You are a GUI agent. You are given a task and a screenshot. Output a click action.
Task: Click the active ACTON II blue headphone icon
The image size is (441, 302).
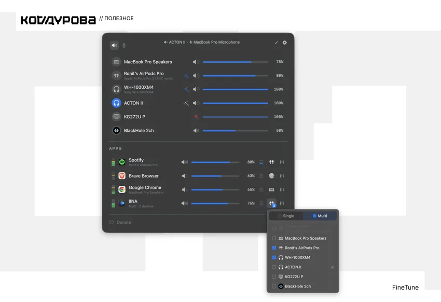pos(116,103)
